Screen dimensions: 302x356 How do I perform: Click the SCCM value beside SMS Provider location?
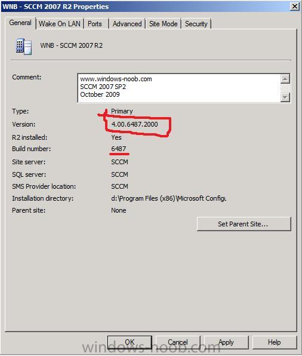[x=119, y=186]
